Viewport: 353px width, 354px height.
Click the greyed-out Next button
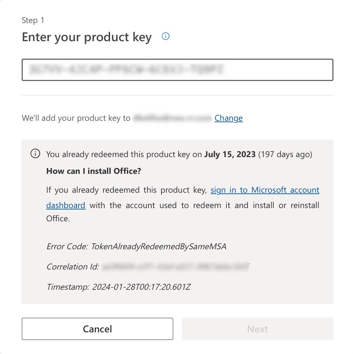click(x=257, y=329)
